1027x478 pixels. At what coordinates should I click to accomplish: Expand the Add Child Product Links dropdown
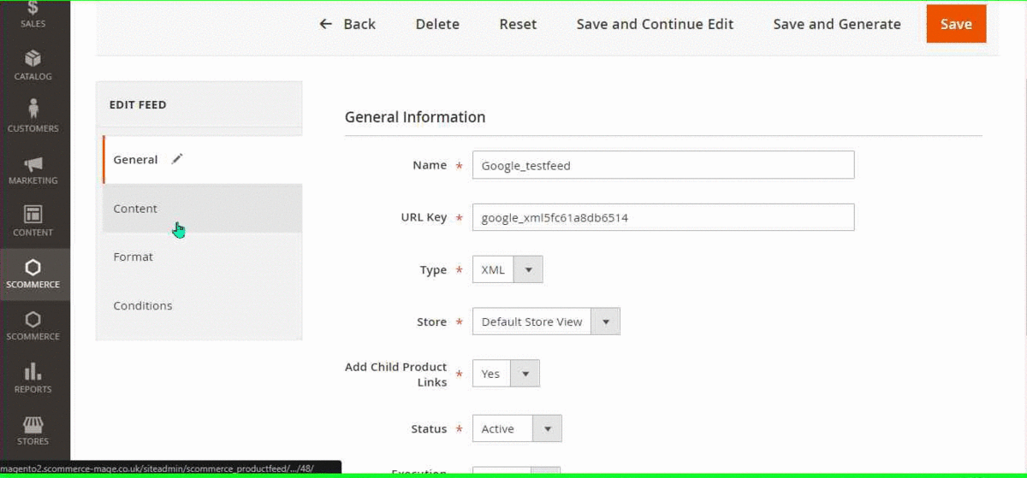(525, 374)
